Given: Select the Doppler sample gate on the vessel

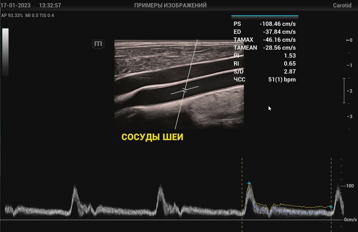Looking at the screenshot, I should point(185,90).
